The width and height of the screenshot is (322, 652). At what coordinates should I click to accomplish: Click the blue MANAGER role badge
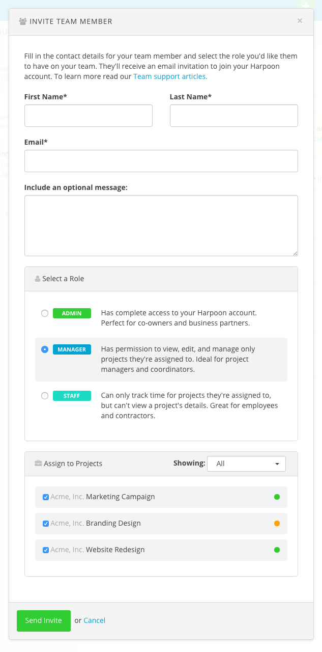(72, 349)
